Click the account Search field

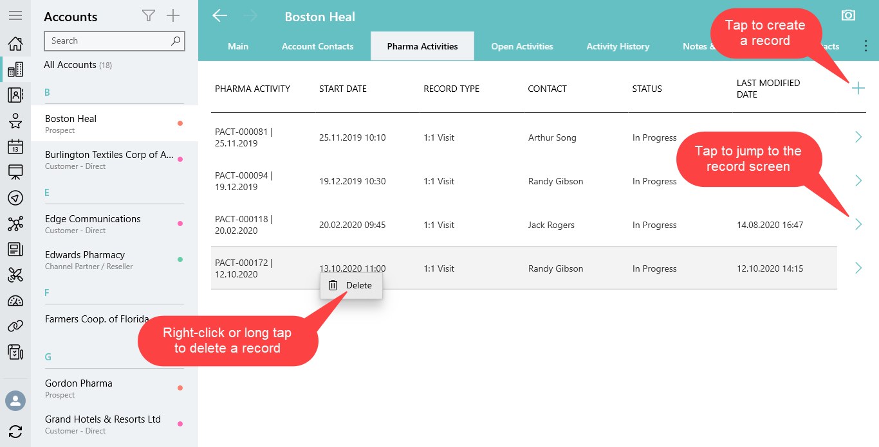pyautogui.click(x=106, y=41)
